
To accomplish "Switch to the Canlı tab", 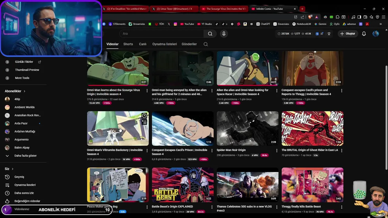I will (x=143, y=44).
